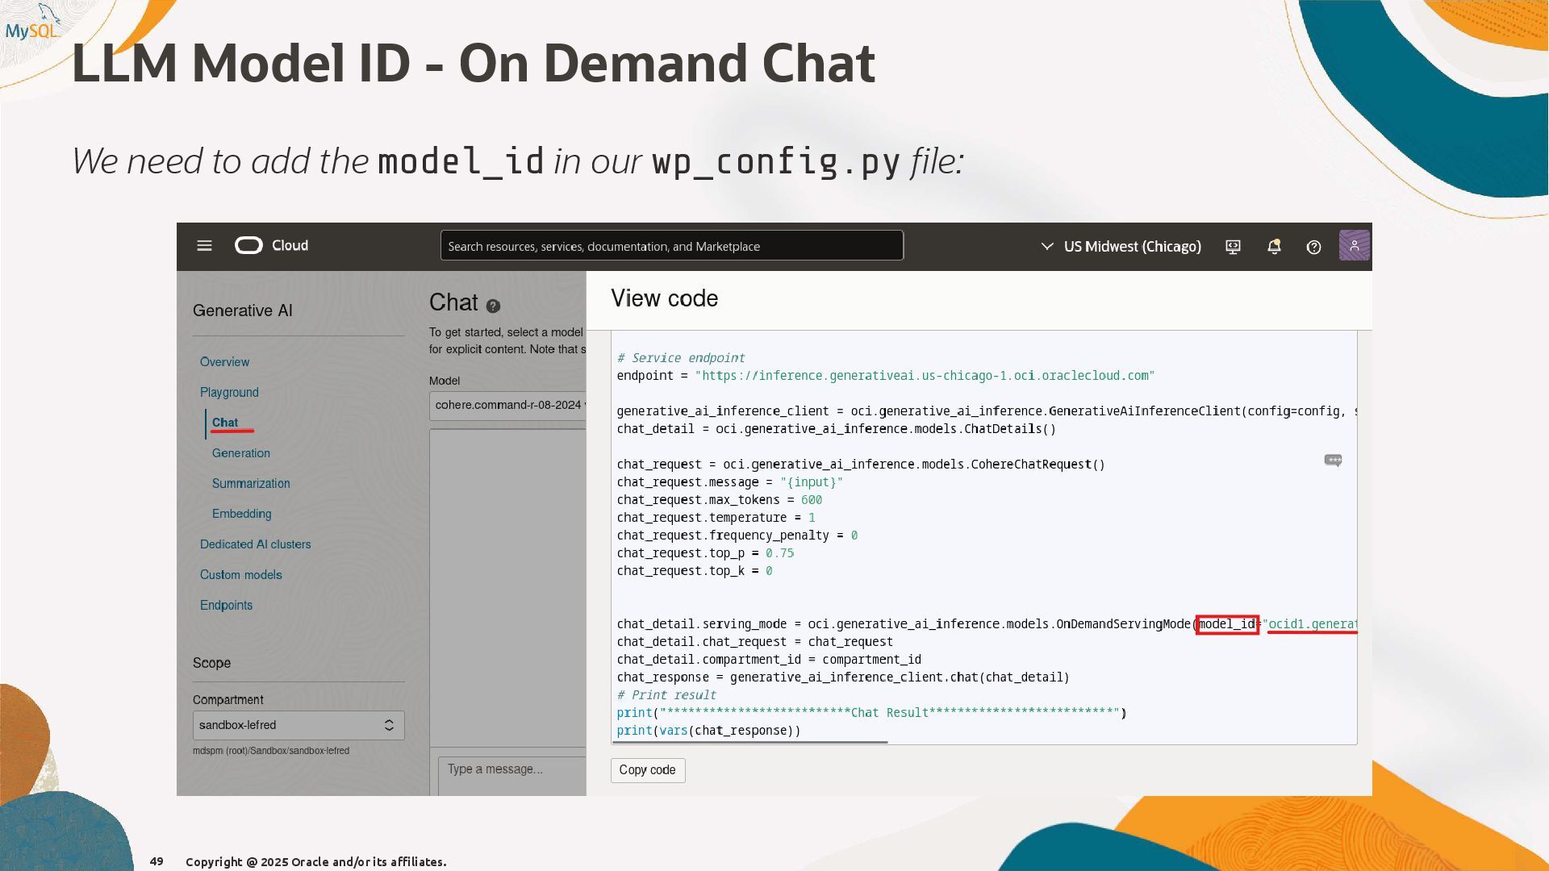Select Chat in the Playground menu

pyautogui.click(x=225, y=423)
